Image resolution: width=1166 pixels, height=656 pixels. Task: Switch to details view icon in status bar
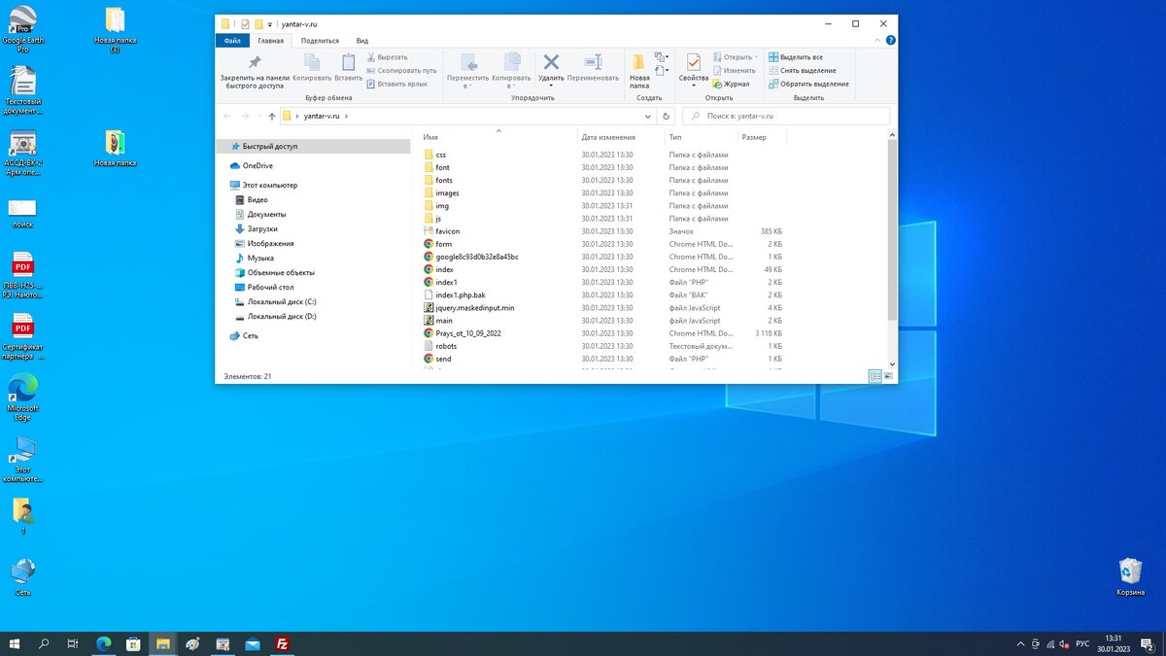pos(875,376)
